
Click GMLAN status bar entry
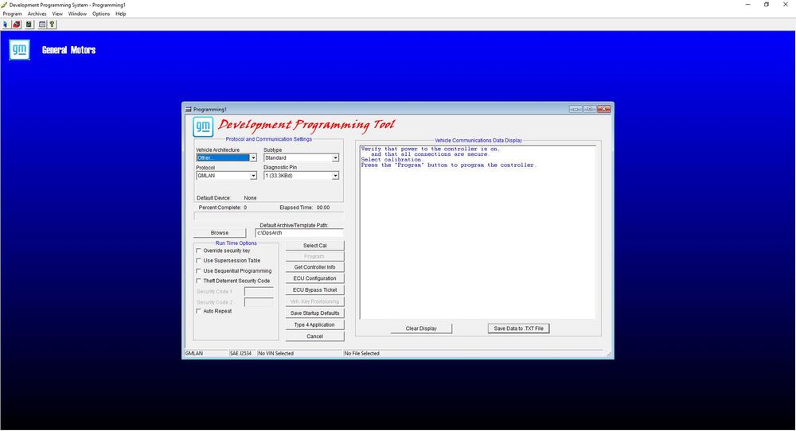tap(194, 353)
